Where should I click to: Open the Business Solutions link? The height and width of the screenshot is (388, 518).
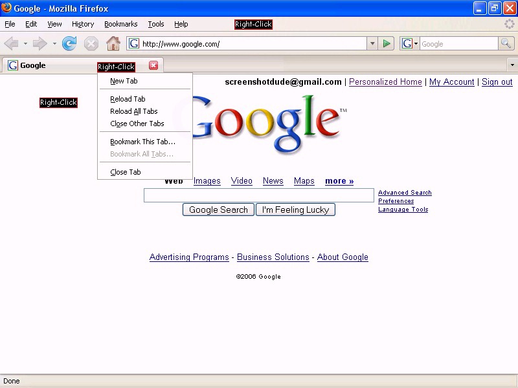tap(273, 257)
